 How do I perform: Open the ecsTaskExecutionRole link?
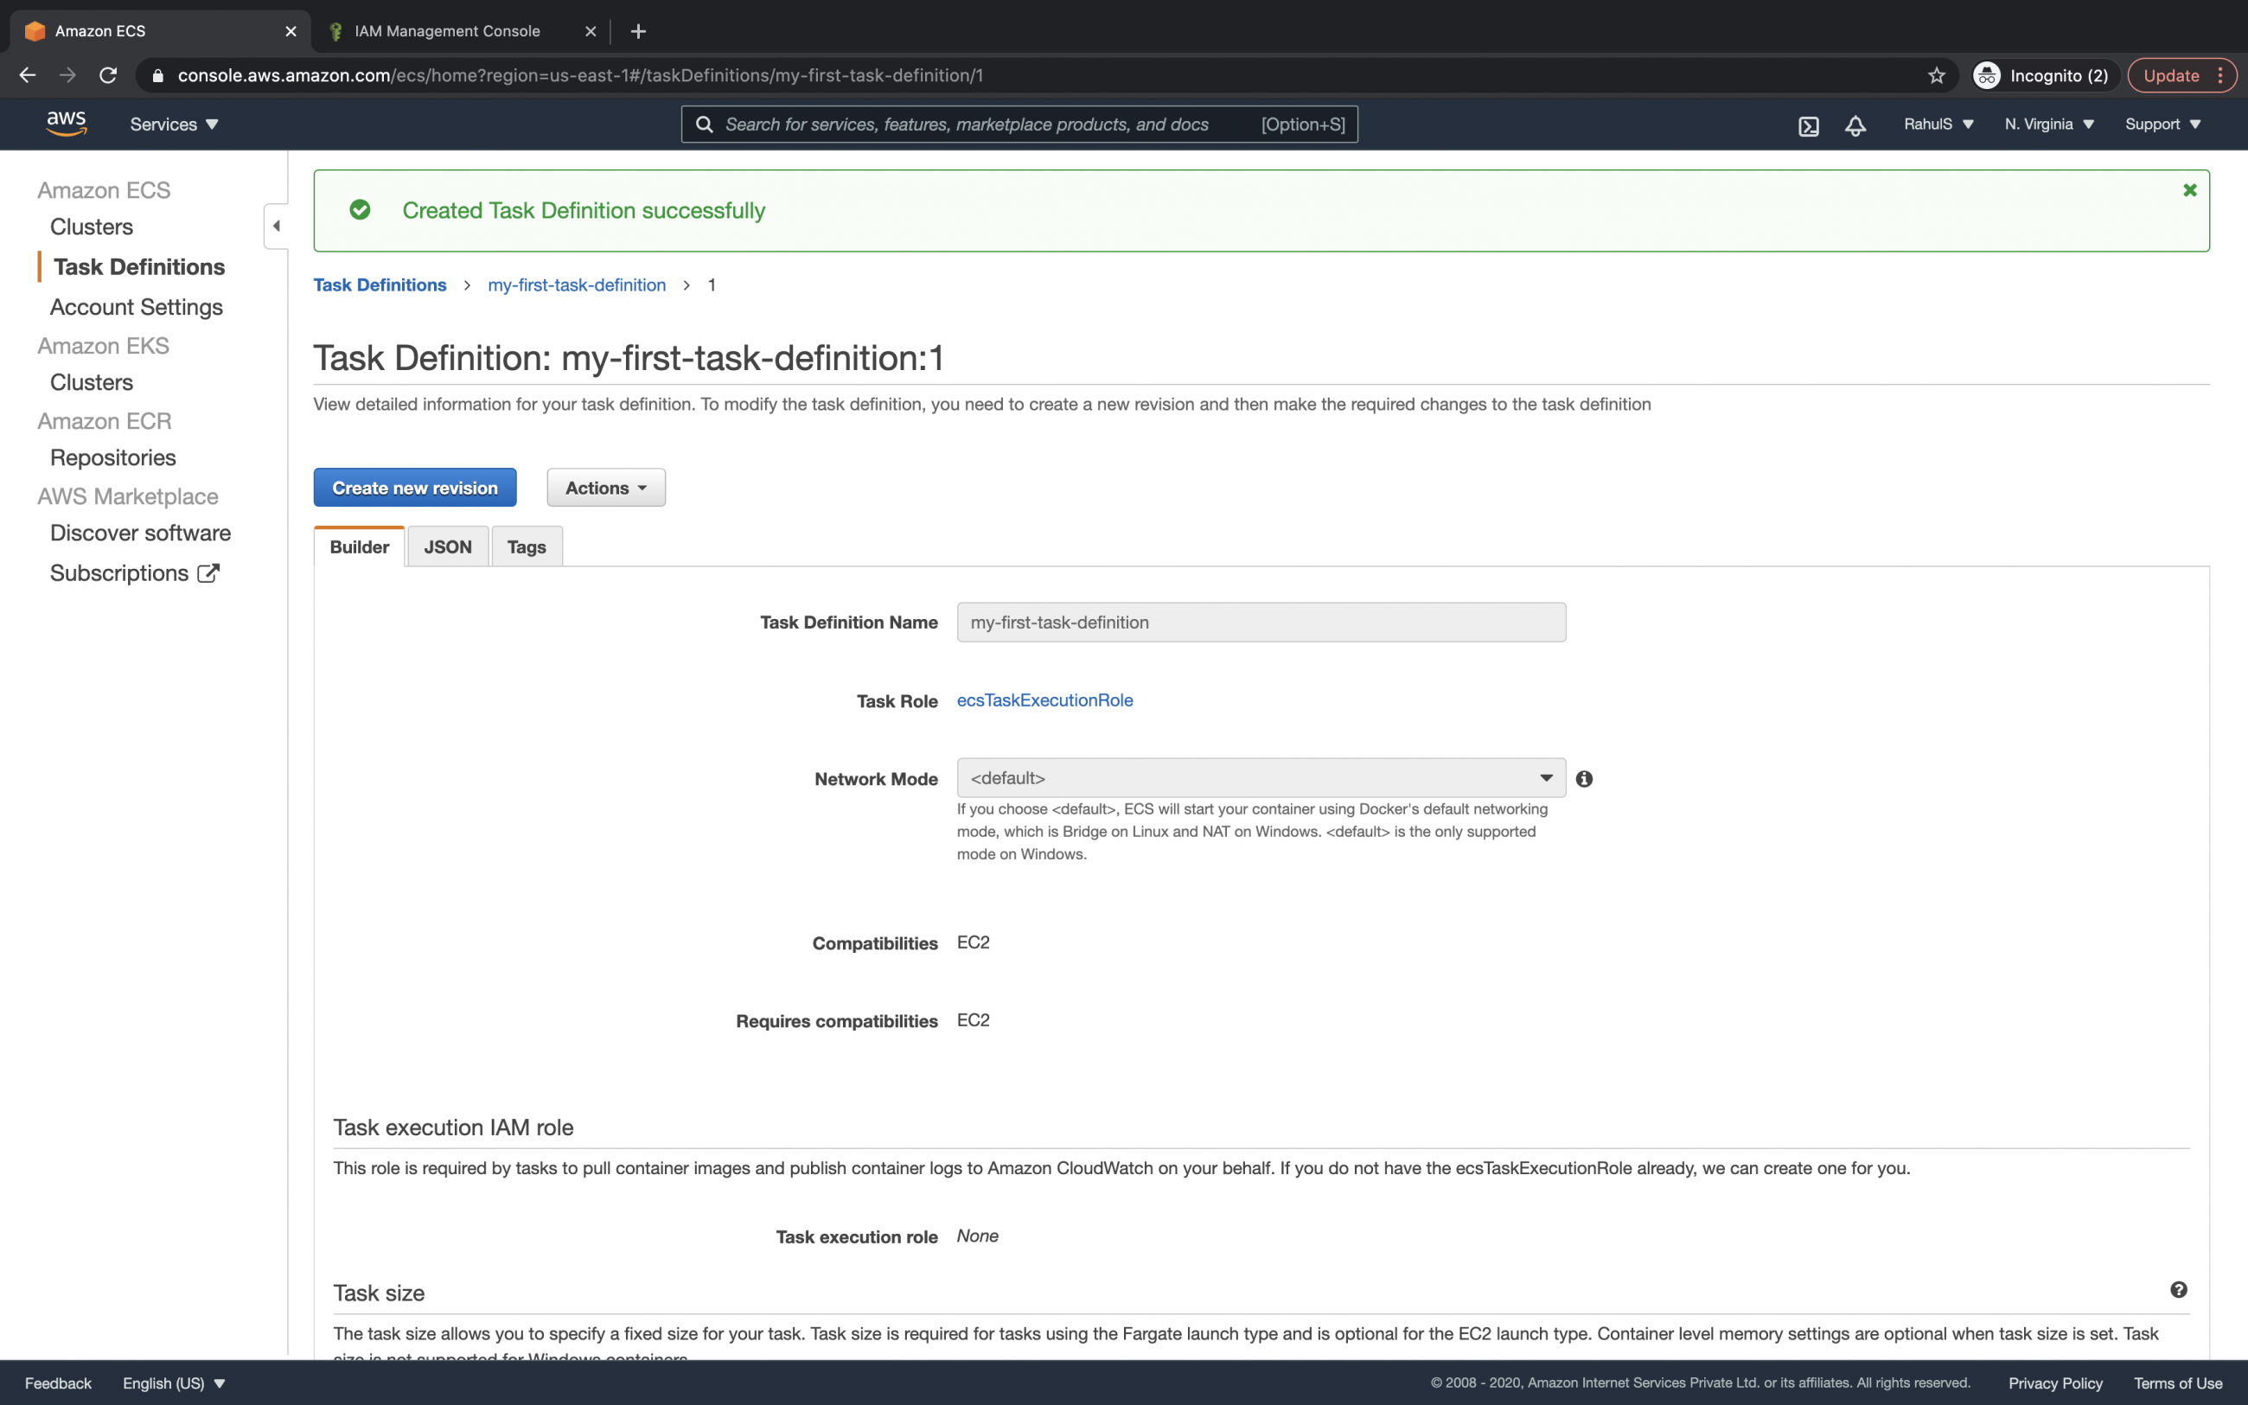tap(1044, 699)
